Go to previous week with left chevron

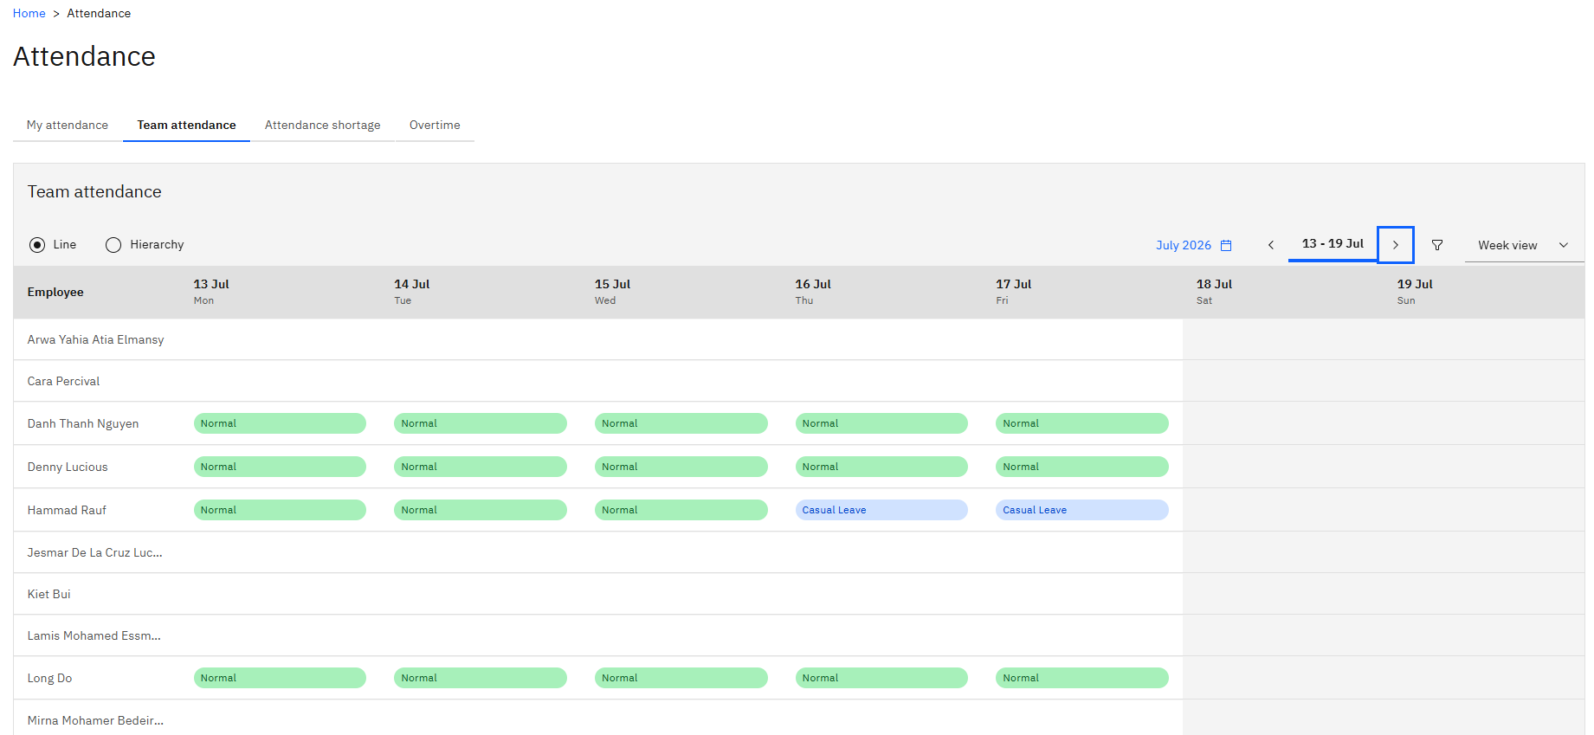pos(1271,245)
